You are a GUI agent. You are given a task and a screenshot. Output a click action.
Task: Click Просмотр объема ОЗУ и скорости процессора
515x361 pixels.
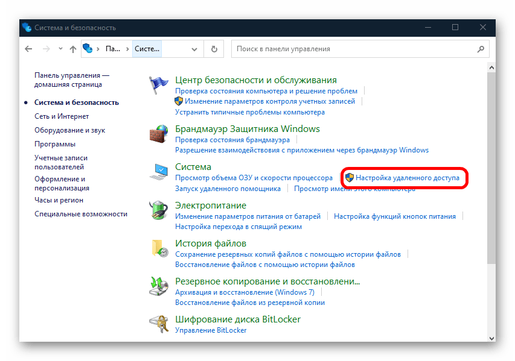click(x=254, y=178)
